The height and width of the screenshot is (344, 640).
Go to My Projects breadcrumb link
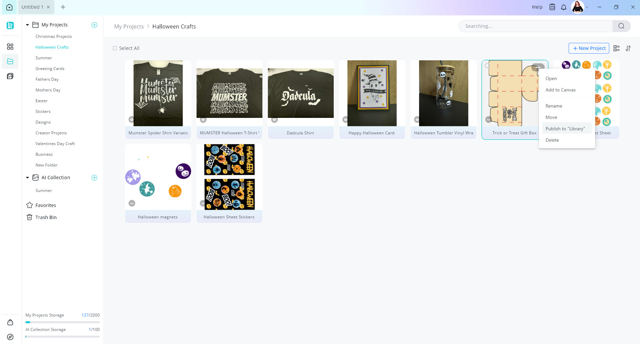[129, 26]
